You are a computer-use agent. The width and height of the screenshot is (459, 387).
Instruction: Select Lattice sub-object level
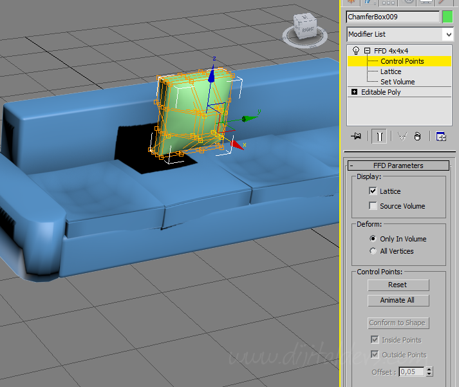point(390,71)
